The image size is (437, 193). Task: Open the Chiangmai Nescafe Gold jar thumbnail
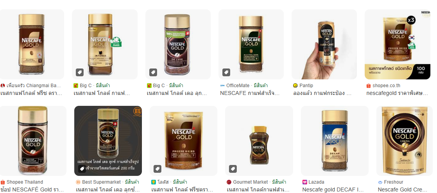tap(31, 44)
